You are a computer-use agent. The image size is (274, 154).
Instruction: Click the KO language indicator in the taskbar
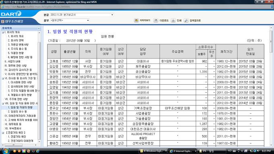pyautogui.click(x=230, y=150)
